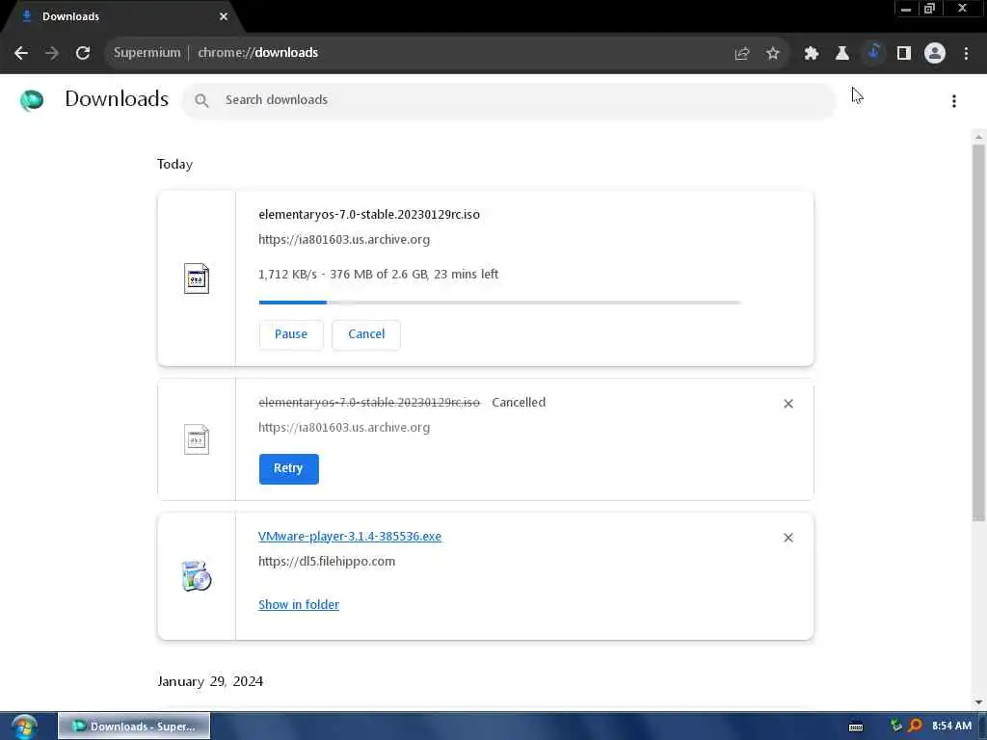Click the January 29, 2024 date heading
The image size is (987, 740).
click(210, 681)
